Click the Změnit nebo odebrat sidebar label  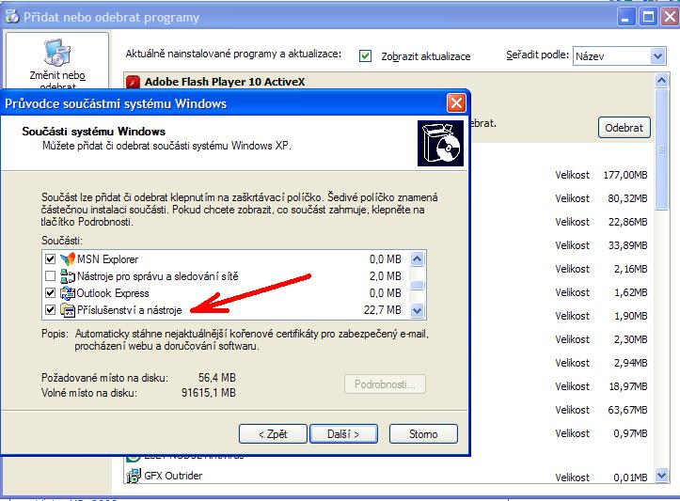(x=57, y=81)
